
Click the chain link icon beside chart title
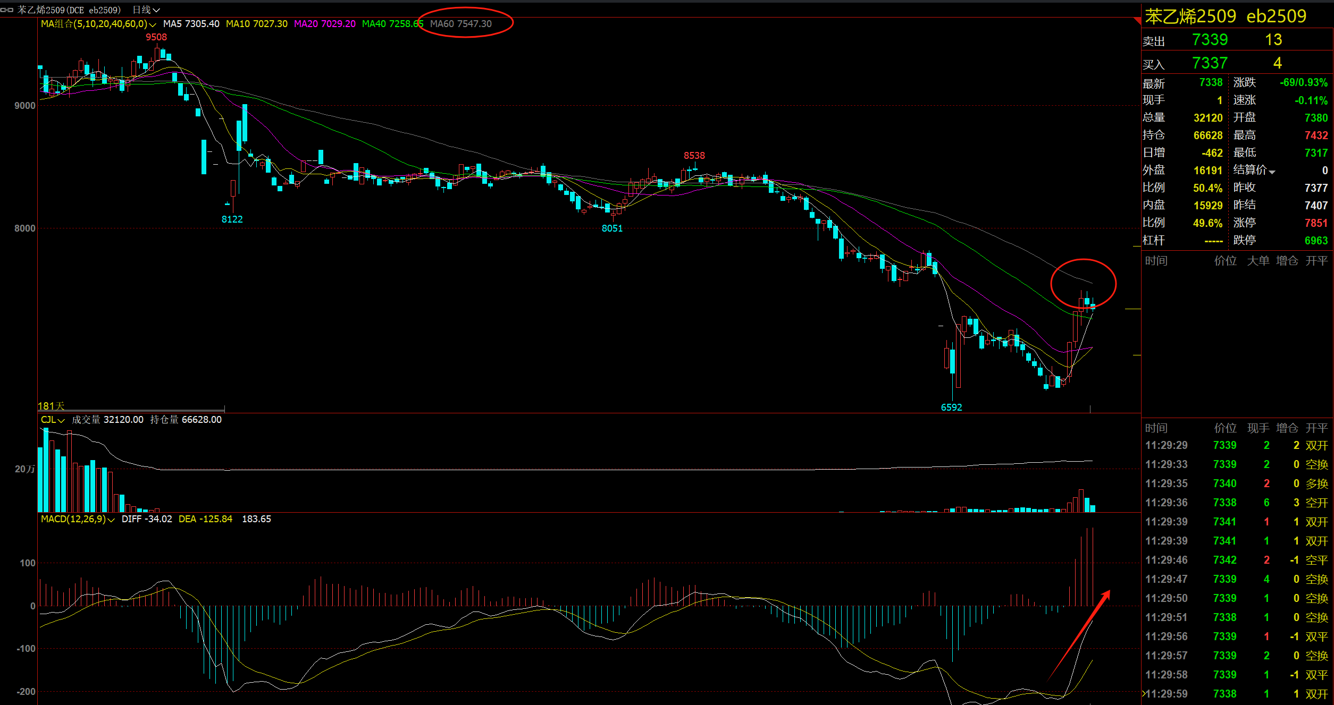(x=7, y=10)
